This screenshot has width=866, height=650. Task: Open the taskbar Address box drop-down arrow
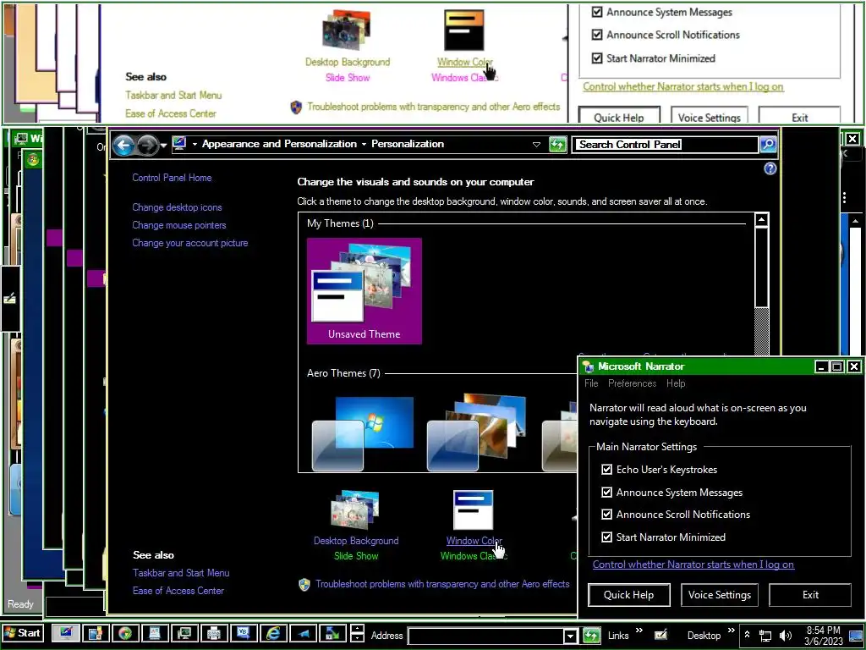[x=571, y=636]
